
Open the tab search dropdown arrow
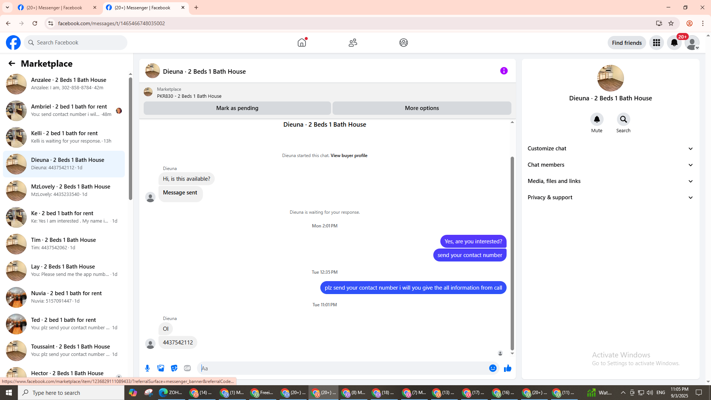coord(7,8)
